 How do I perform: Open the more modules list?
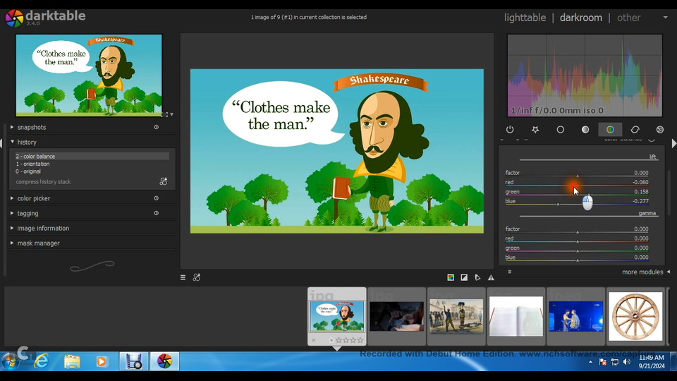tap(642, 272)
